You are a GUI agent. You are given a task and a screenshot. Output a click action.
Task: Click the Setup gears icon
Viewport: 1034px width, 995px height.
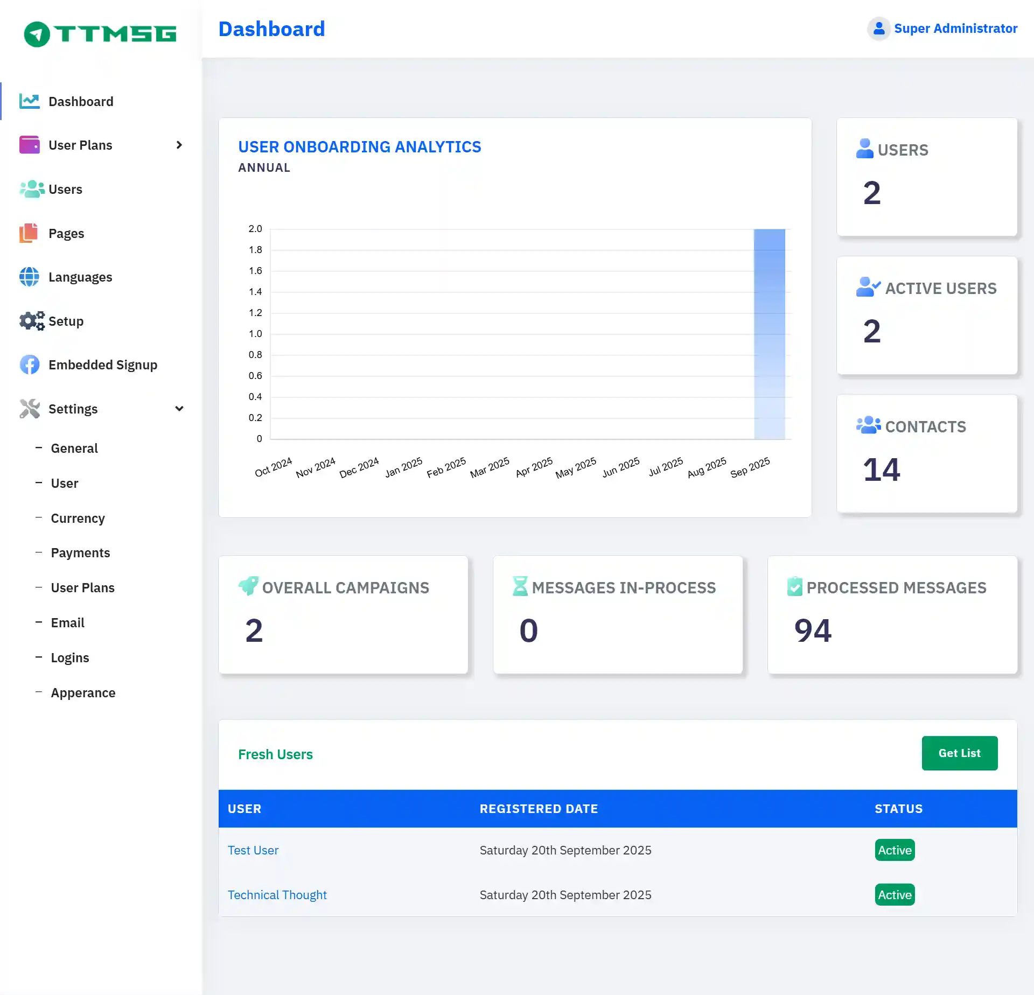pyautogui.click(x=32, y=321)
